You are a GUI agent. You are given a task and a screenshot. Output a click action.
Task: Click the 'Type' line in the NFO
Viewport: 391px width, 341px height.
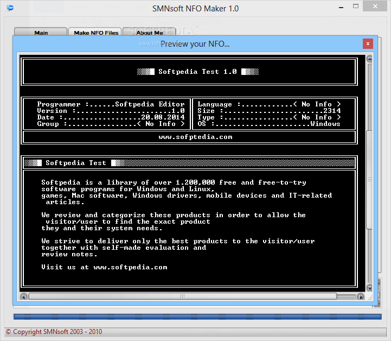tap(269, 117)
